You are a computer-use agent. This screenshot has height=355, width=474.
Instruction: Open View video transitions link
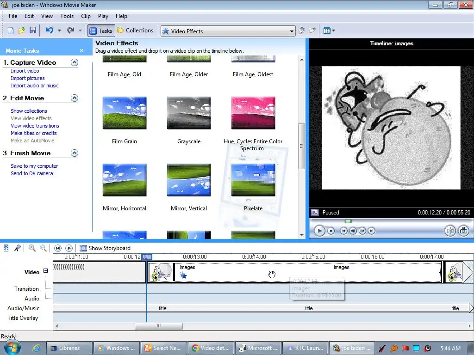[35, 126]
